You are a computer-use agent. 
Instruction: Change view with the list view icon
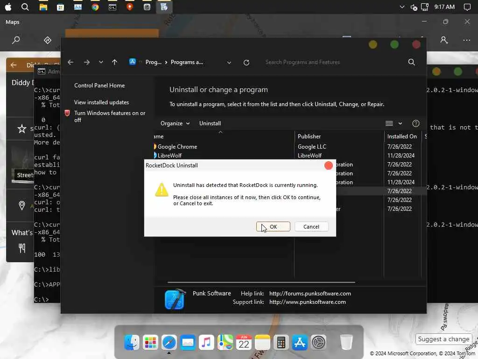389,123
